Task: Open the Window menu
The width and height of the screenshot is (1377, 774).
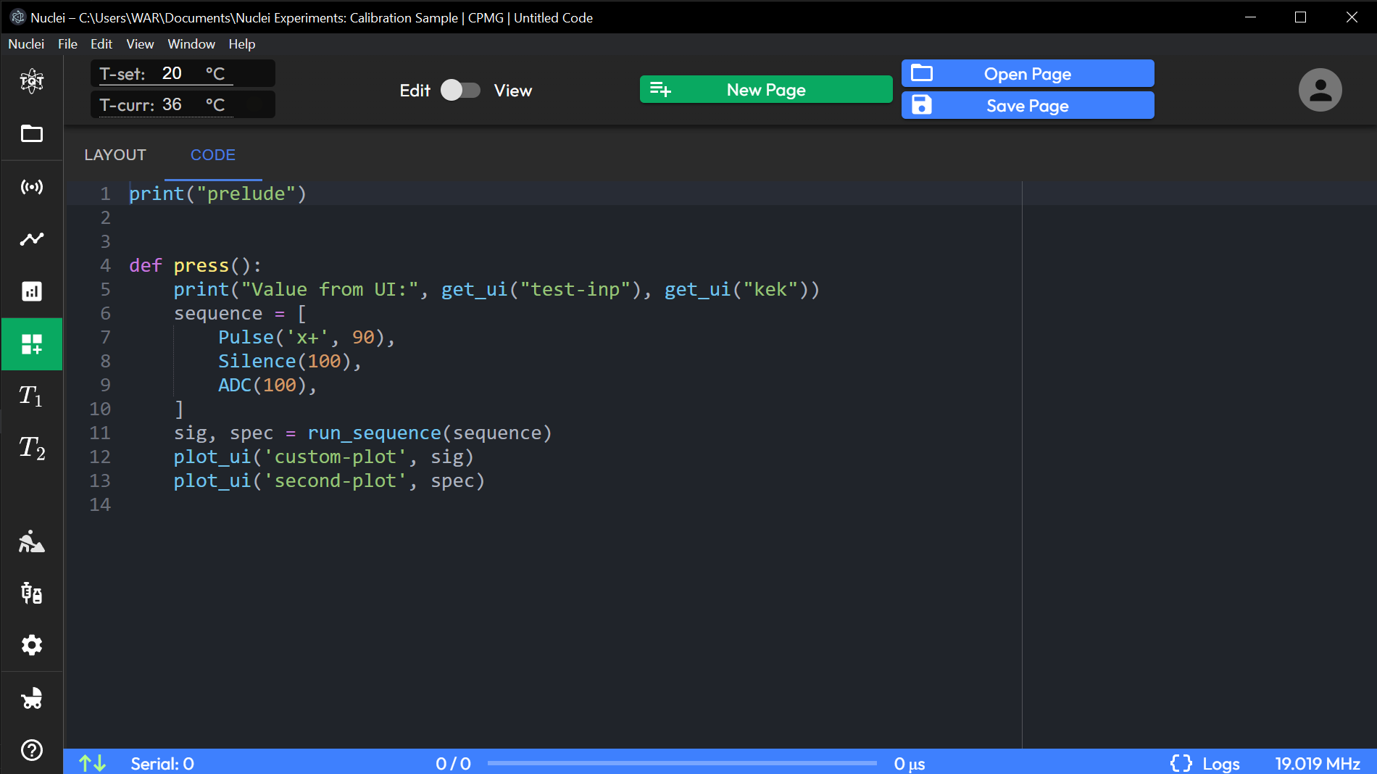Action: click(x=191, y=44)
